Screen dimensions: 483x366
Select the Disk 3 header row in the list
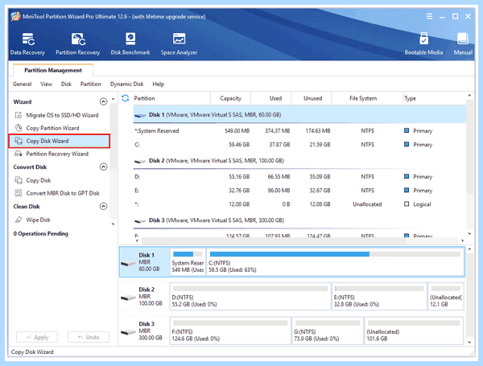pos(299,220)
